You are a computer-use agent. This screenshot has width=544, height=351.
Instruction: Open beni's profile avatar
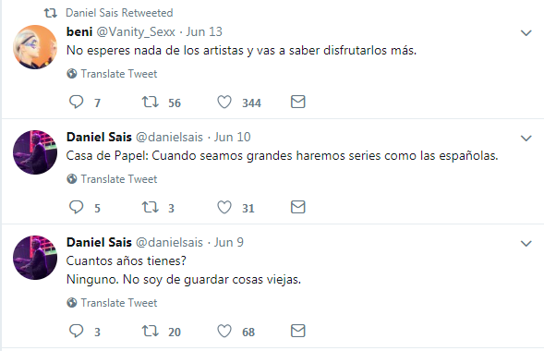click(35, 47)
